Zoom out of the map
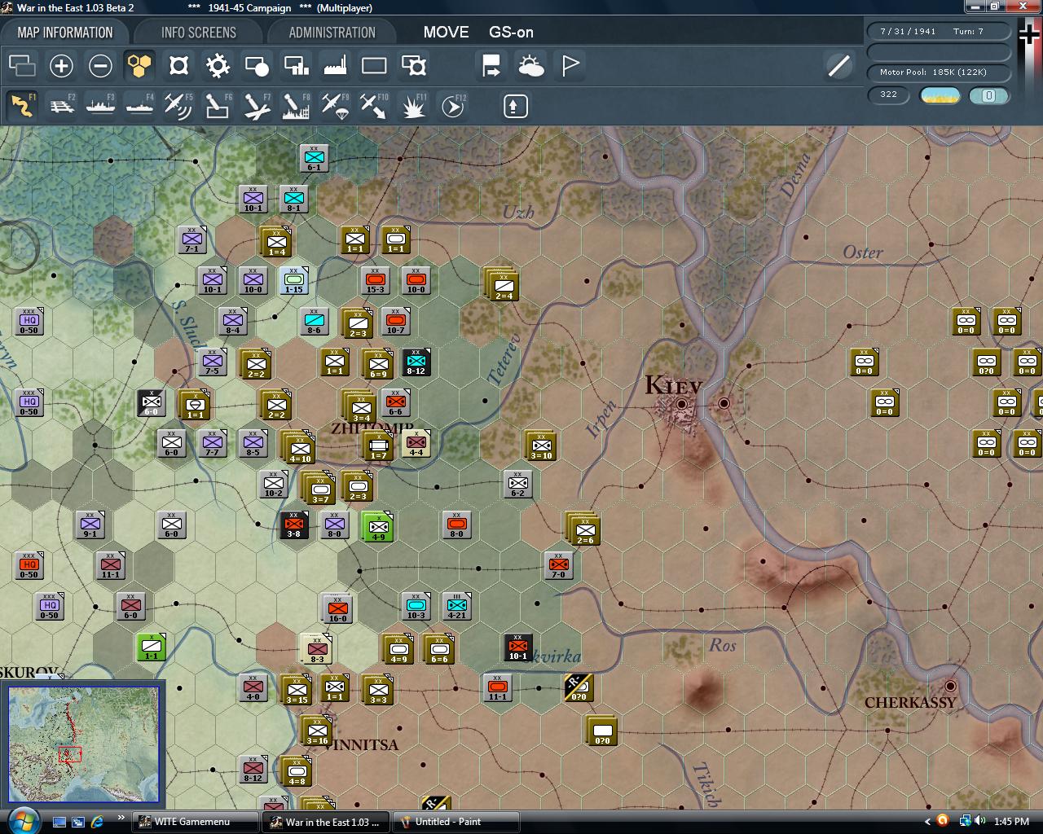 [x=100, y=65]
